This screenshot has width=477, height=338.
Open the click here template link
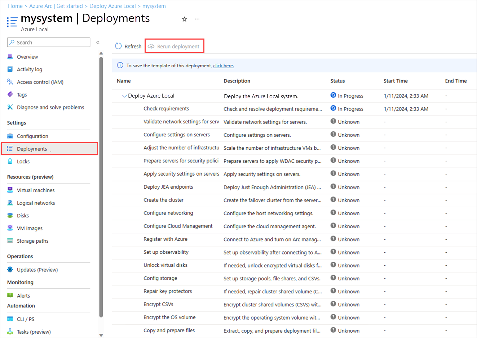(223, 66)
